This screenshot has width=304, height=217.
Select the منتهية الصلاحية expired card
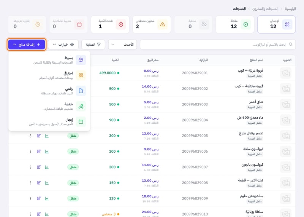coord(68,24)
